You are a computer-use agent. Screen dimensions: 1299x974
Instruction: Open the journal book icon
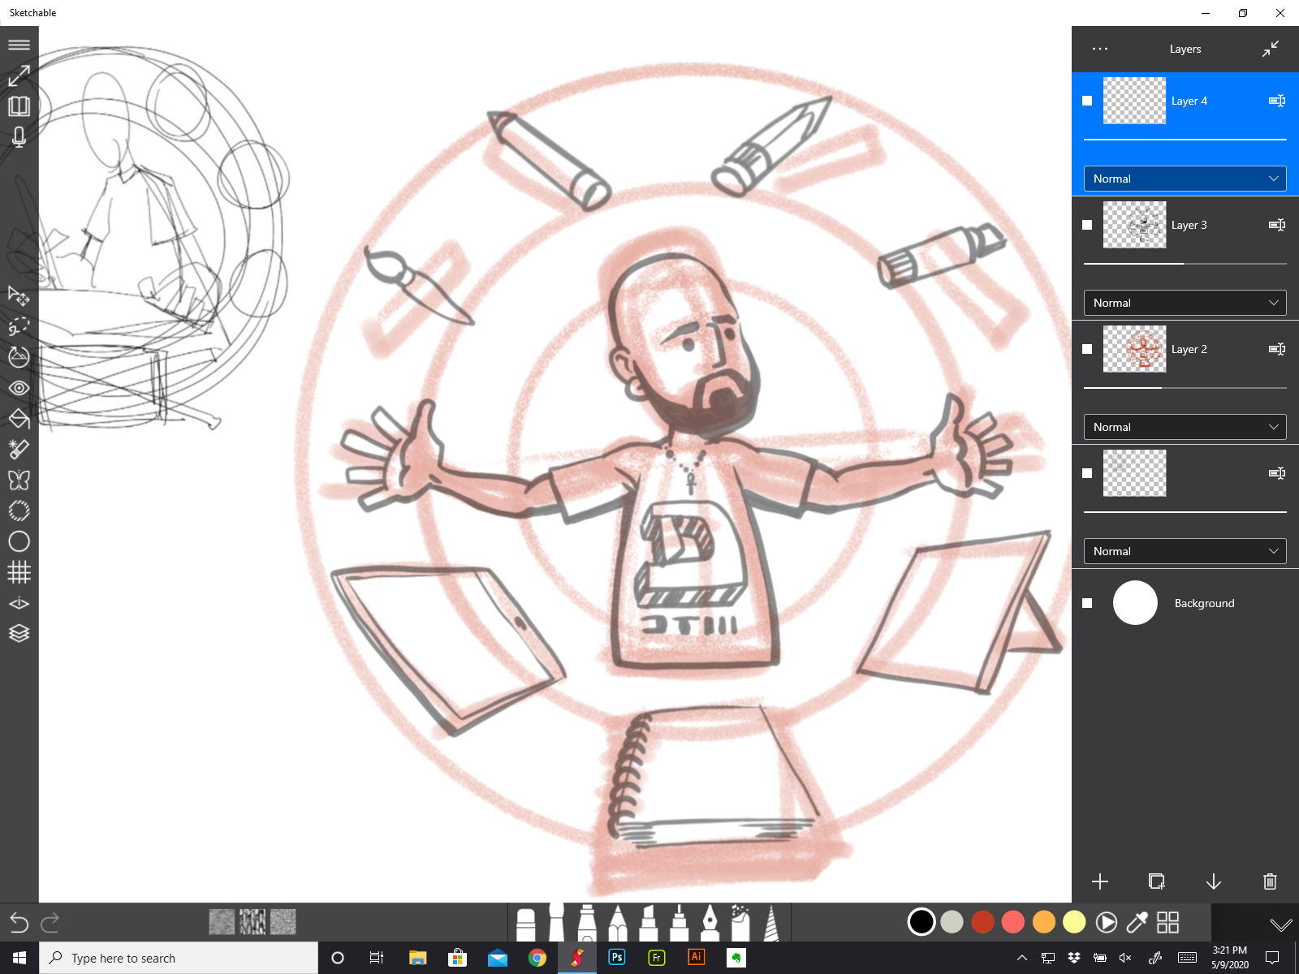tap(19, 106)
